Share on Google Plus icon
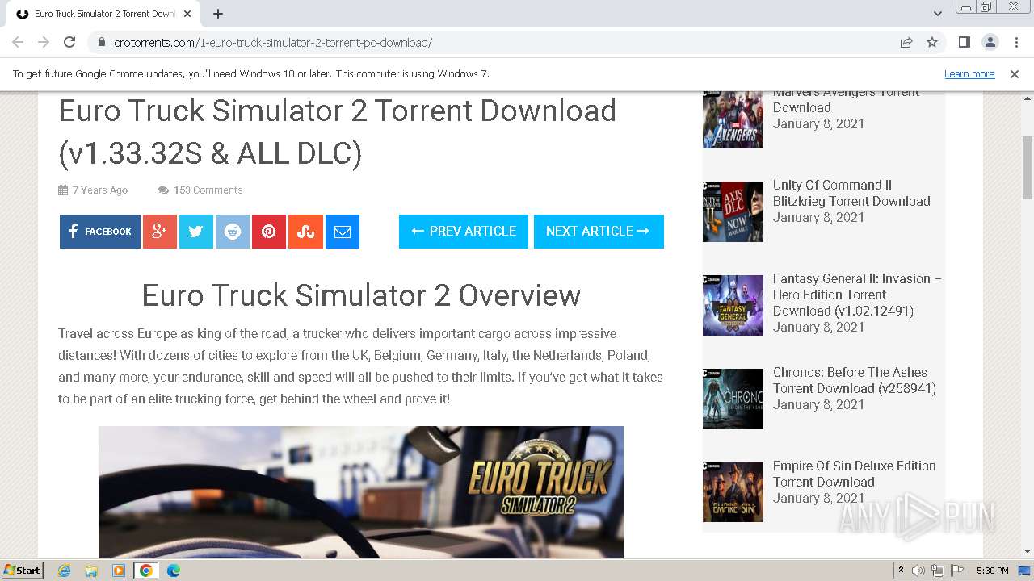The width and height of the screenshot is (1034, 581). click(160, 232)
